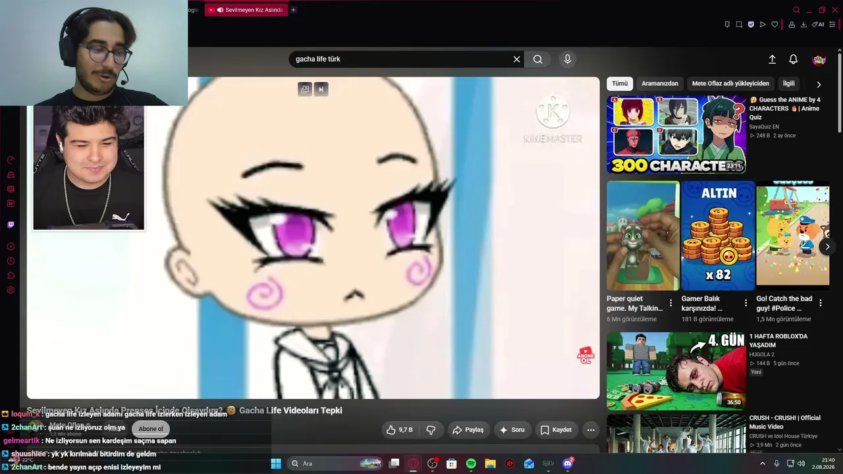This screenshot has width=843, height=474.
Task: Open the YouTube account avatar menu
Action: 819,60
